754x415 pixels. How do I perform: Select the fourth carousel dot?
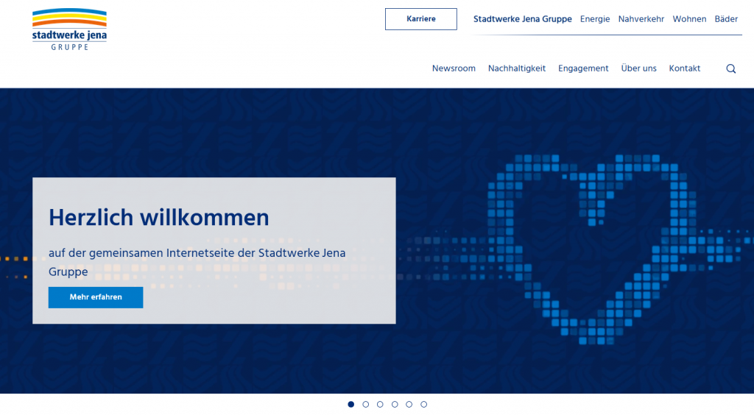point(395,405)
